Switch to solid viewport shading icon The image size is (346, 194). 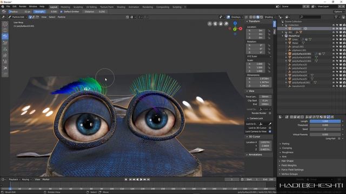255,17
